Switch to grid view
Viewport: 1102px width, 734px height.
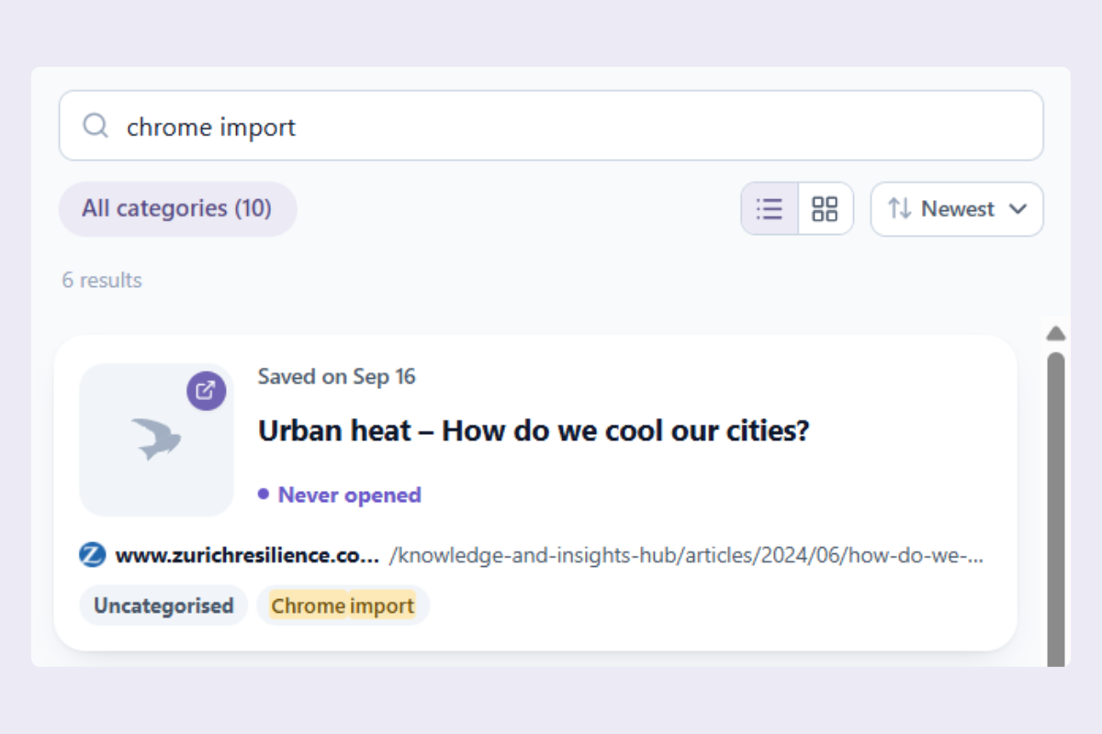click(x=826, y=209)
